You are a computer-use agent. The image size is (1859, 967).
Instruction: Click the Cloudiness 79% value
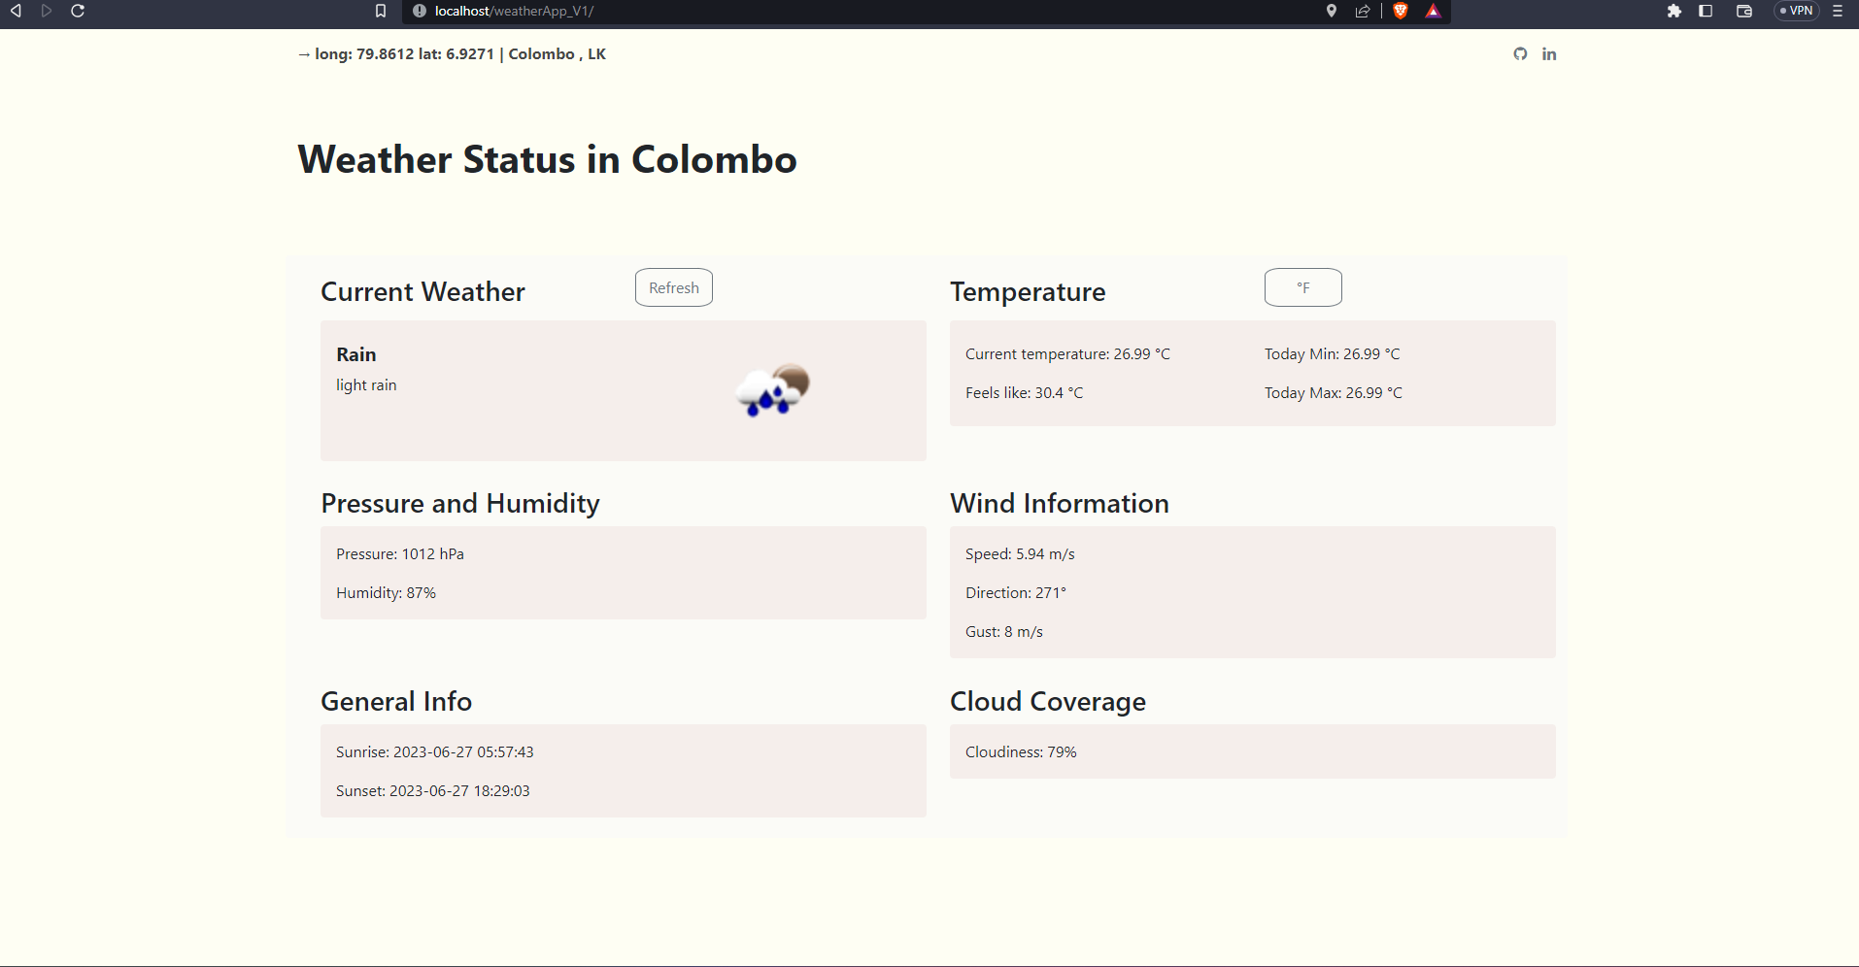[1020, 751]
